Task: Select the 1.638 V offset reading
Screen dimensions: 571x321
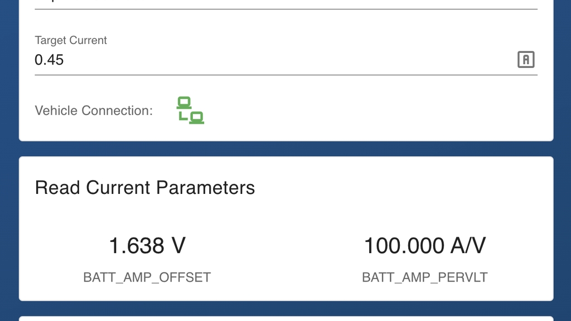Action: pyautogui.click(x=147, y=246)
